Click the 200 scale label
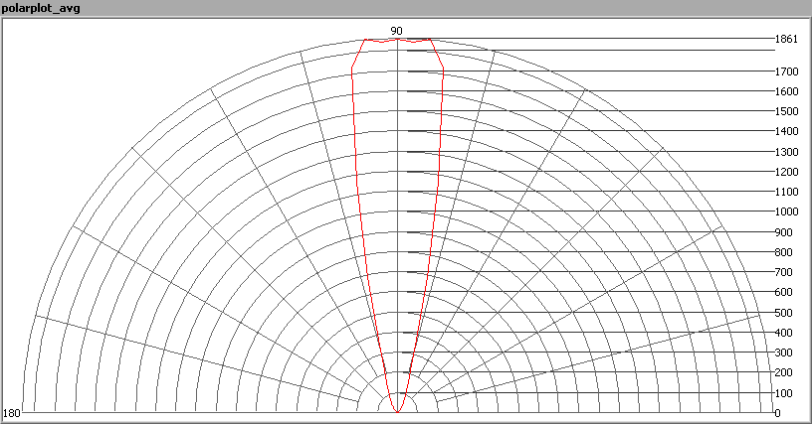 coord(784,372)
